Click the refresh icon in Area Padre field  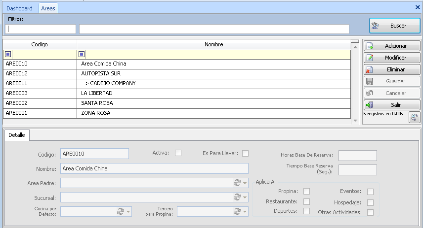point(237,183)
